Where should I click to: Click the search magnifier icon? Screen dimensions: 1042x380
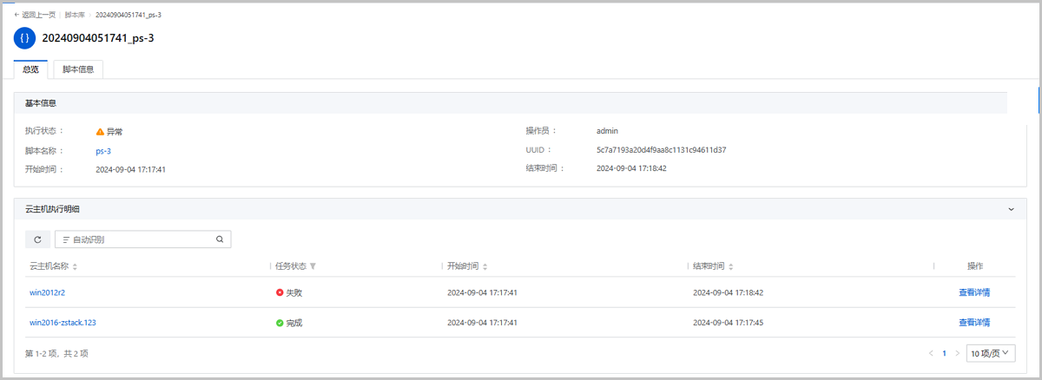tap(220, 239)
